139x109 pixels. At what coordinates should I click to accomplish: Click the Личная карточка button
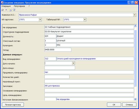13,105
